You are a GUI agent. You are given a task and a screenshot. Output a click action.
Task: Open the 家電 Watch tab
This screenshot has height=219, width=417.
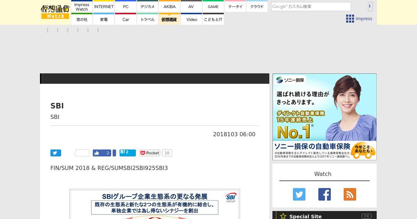(104, 19)
